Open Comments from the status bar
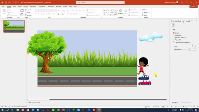 [155, 107]
